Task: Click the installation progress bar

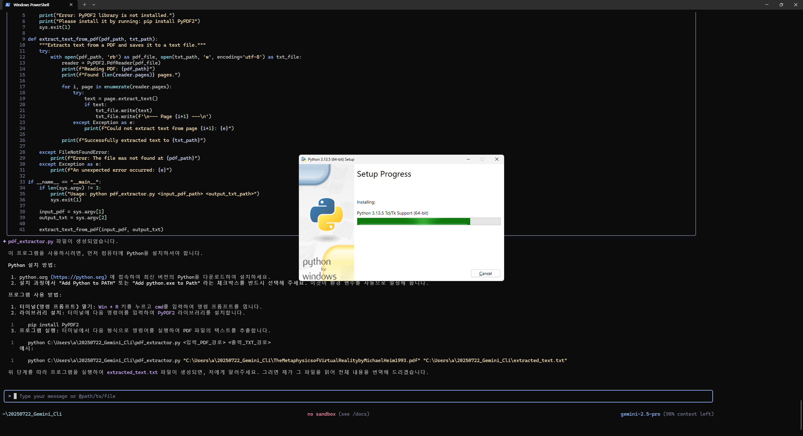Action: click(x=428, y=221)
